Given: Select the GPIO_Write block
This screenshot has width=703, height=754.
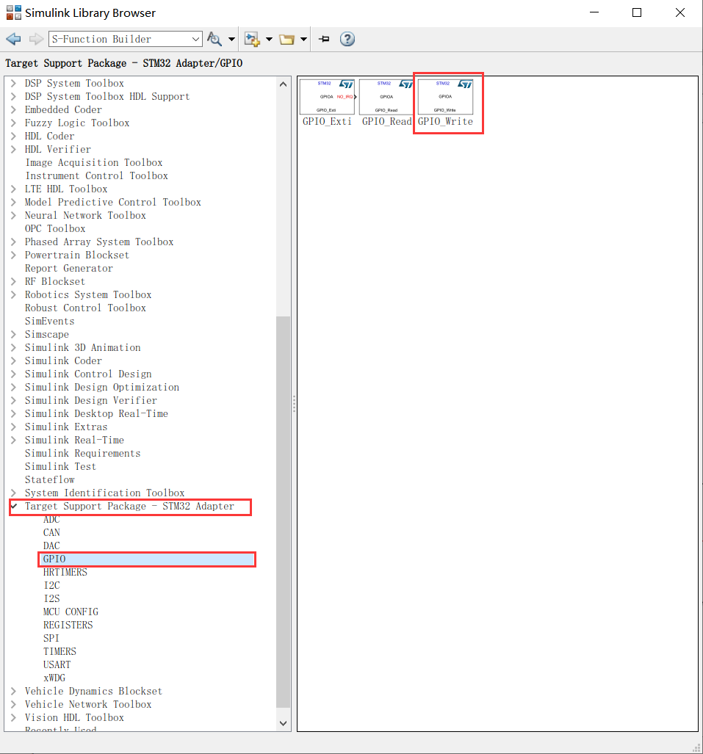Looking at the screenshot, I should click(446, 103).
